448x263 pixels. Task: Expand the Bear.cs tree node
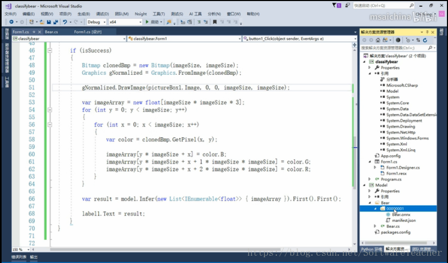point(375,226)
